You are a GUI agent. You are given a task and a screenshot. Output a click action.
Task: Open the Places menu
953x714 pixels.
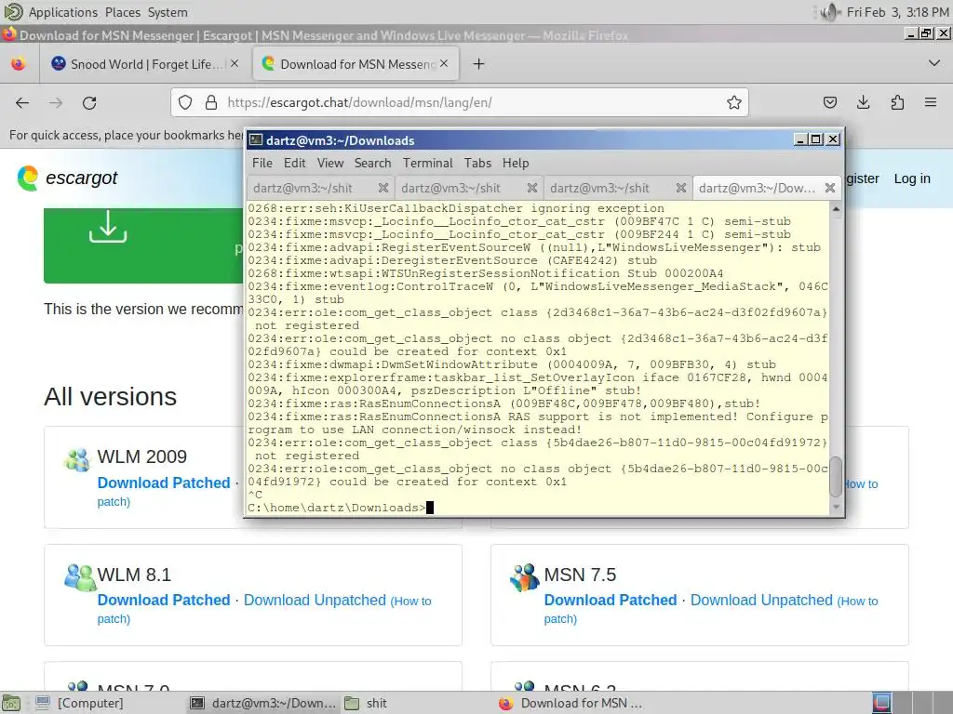pos(122,12)
